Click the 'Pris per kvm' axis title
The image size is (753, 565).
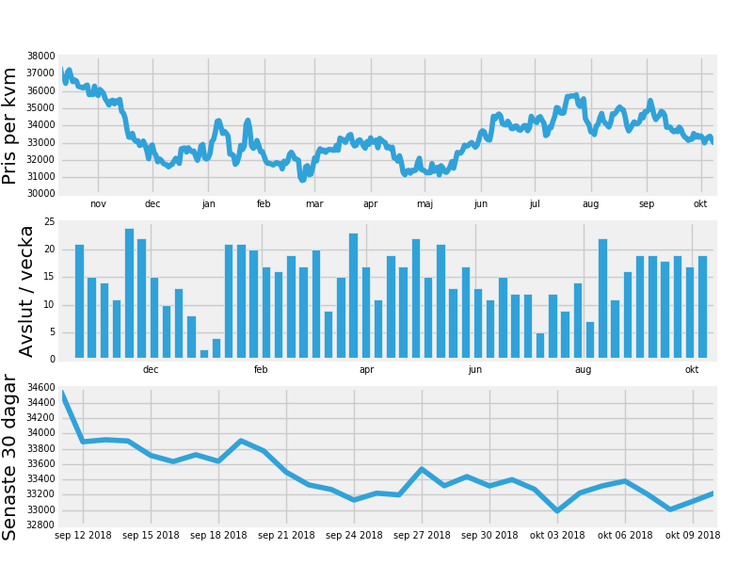pos(10,125)
